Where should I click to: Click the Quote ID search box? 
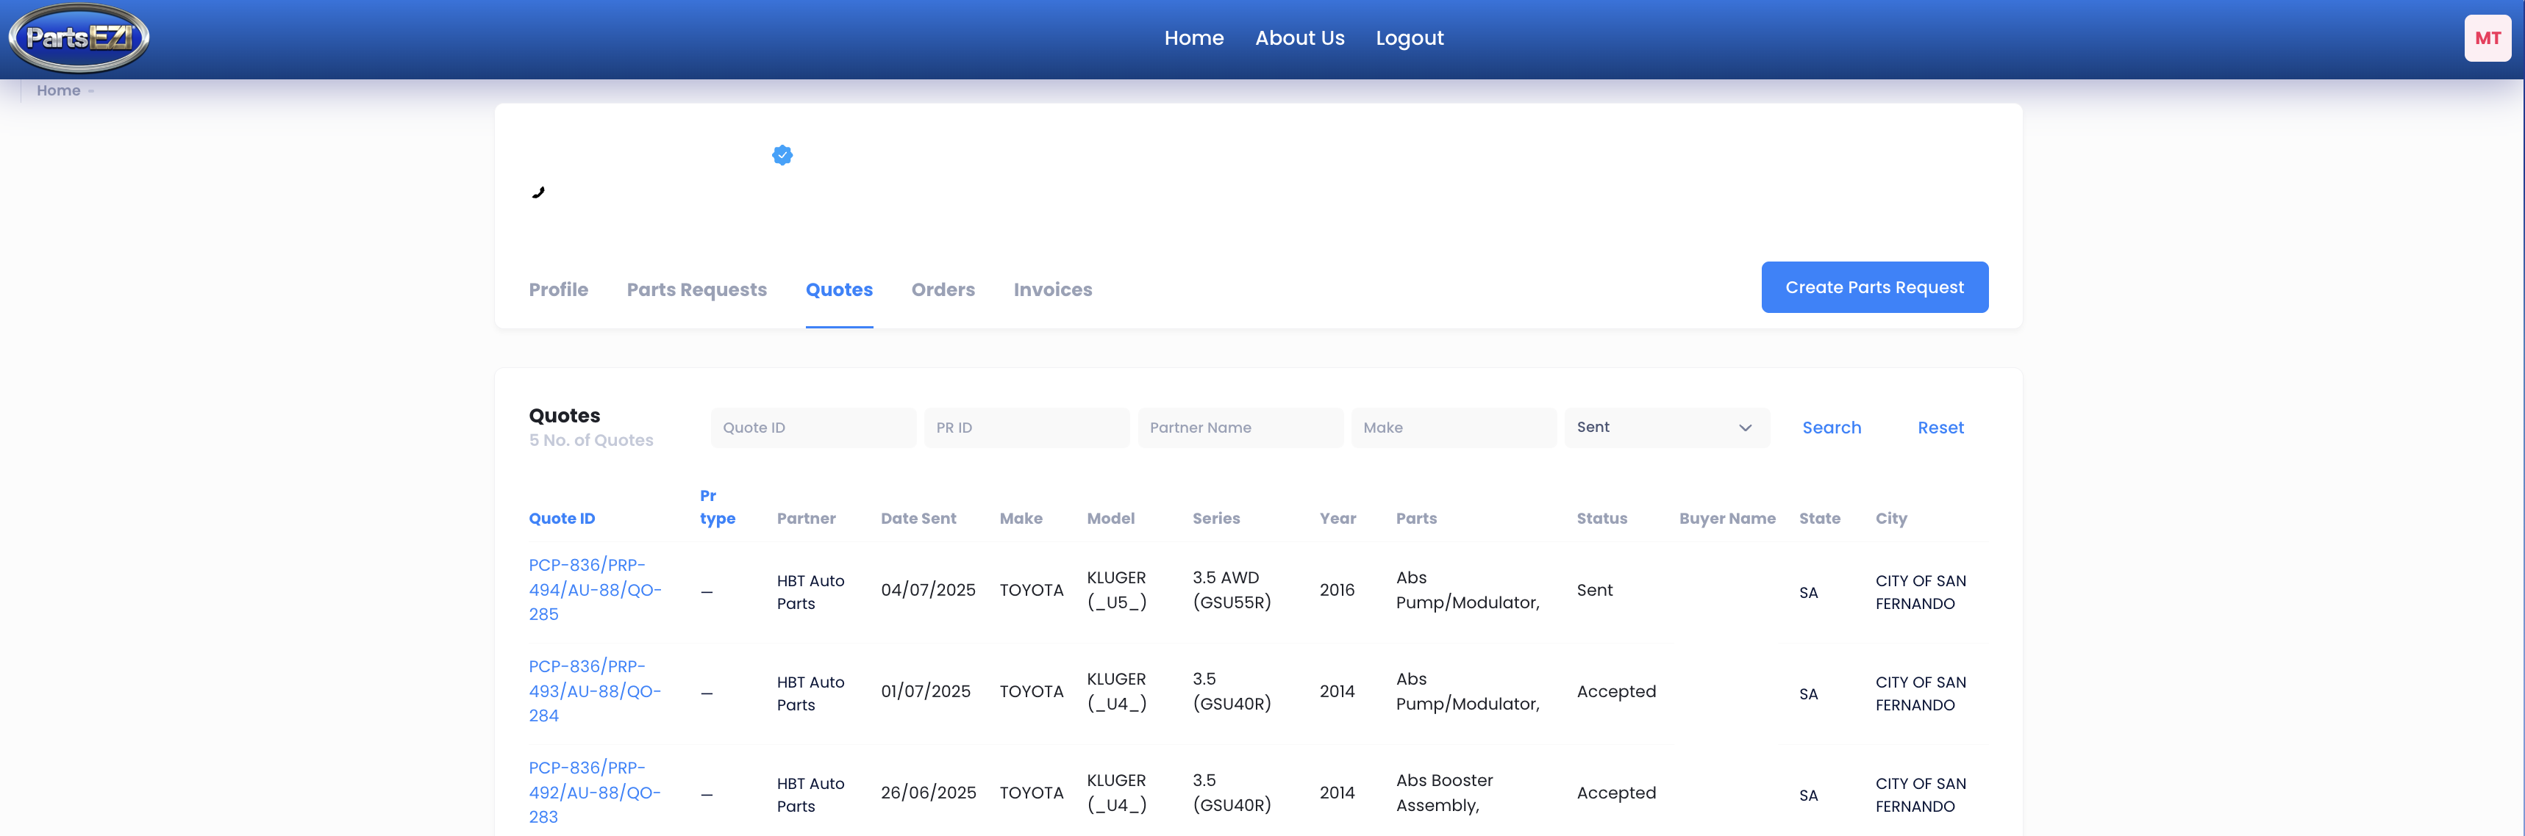click(x=813, y=427)
